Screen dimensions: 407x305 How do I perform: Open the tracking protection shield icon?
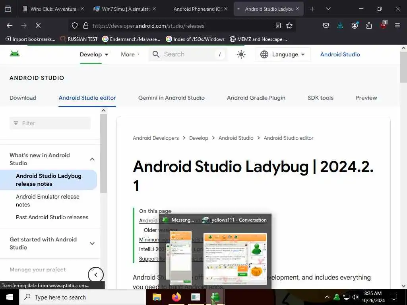[x=75, y=25]
